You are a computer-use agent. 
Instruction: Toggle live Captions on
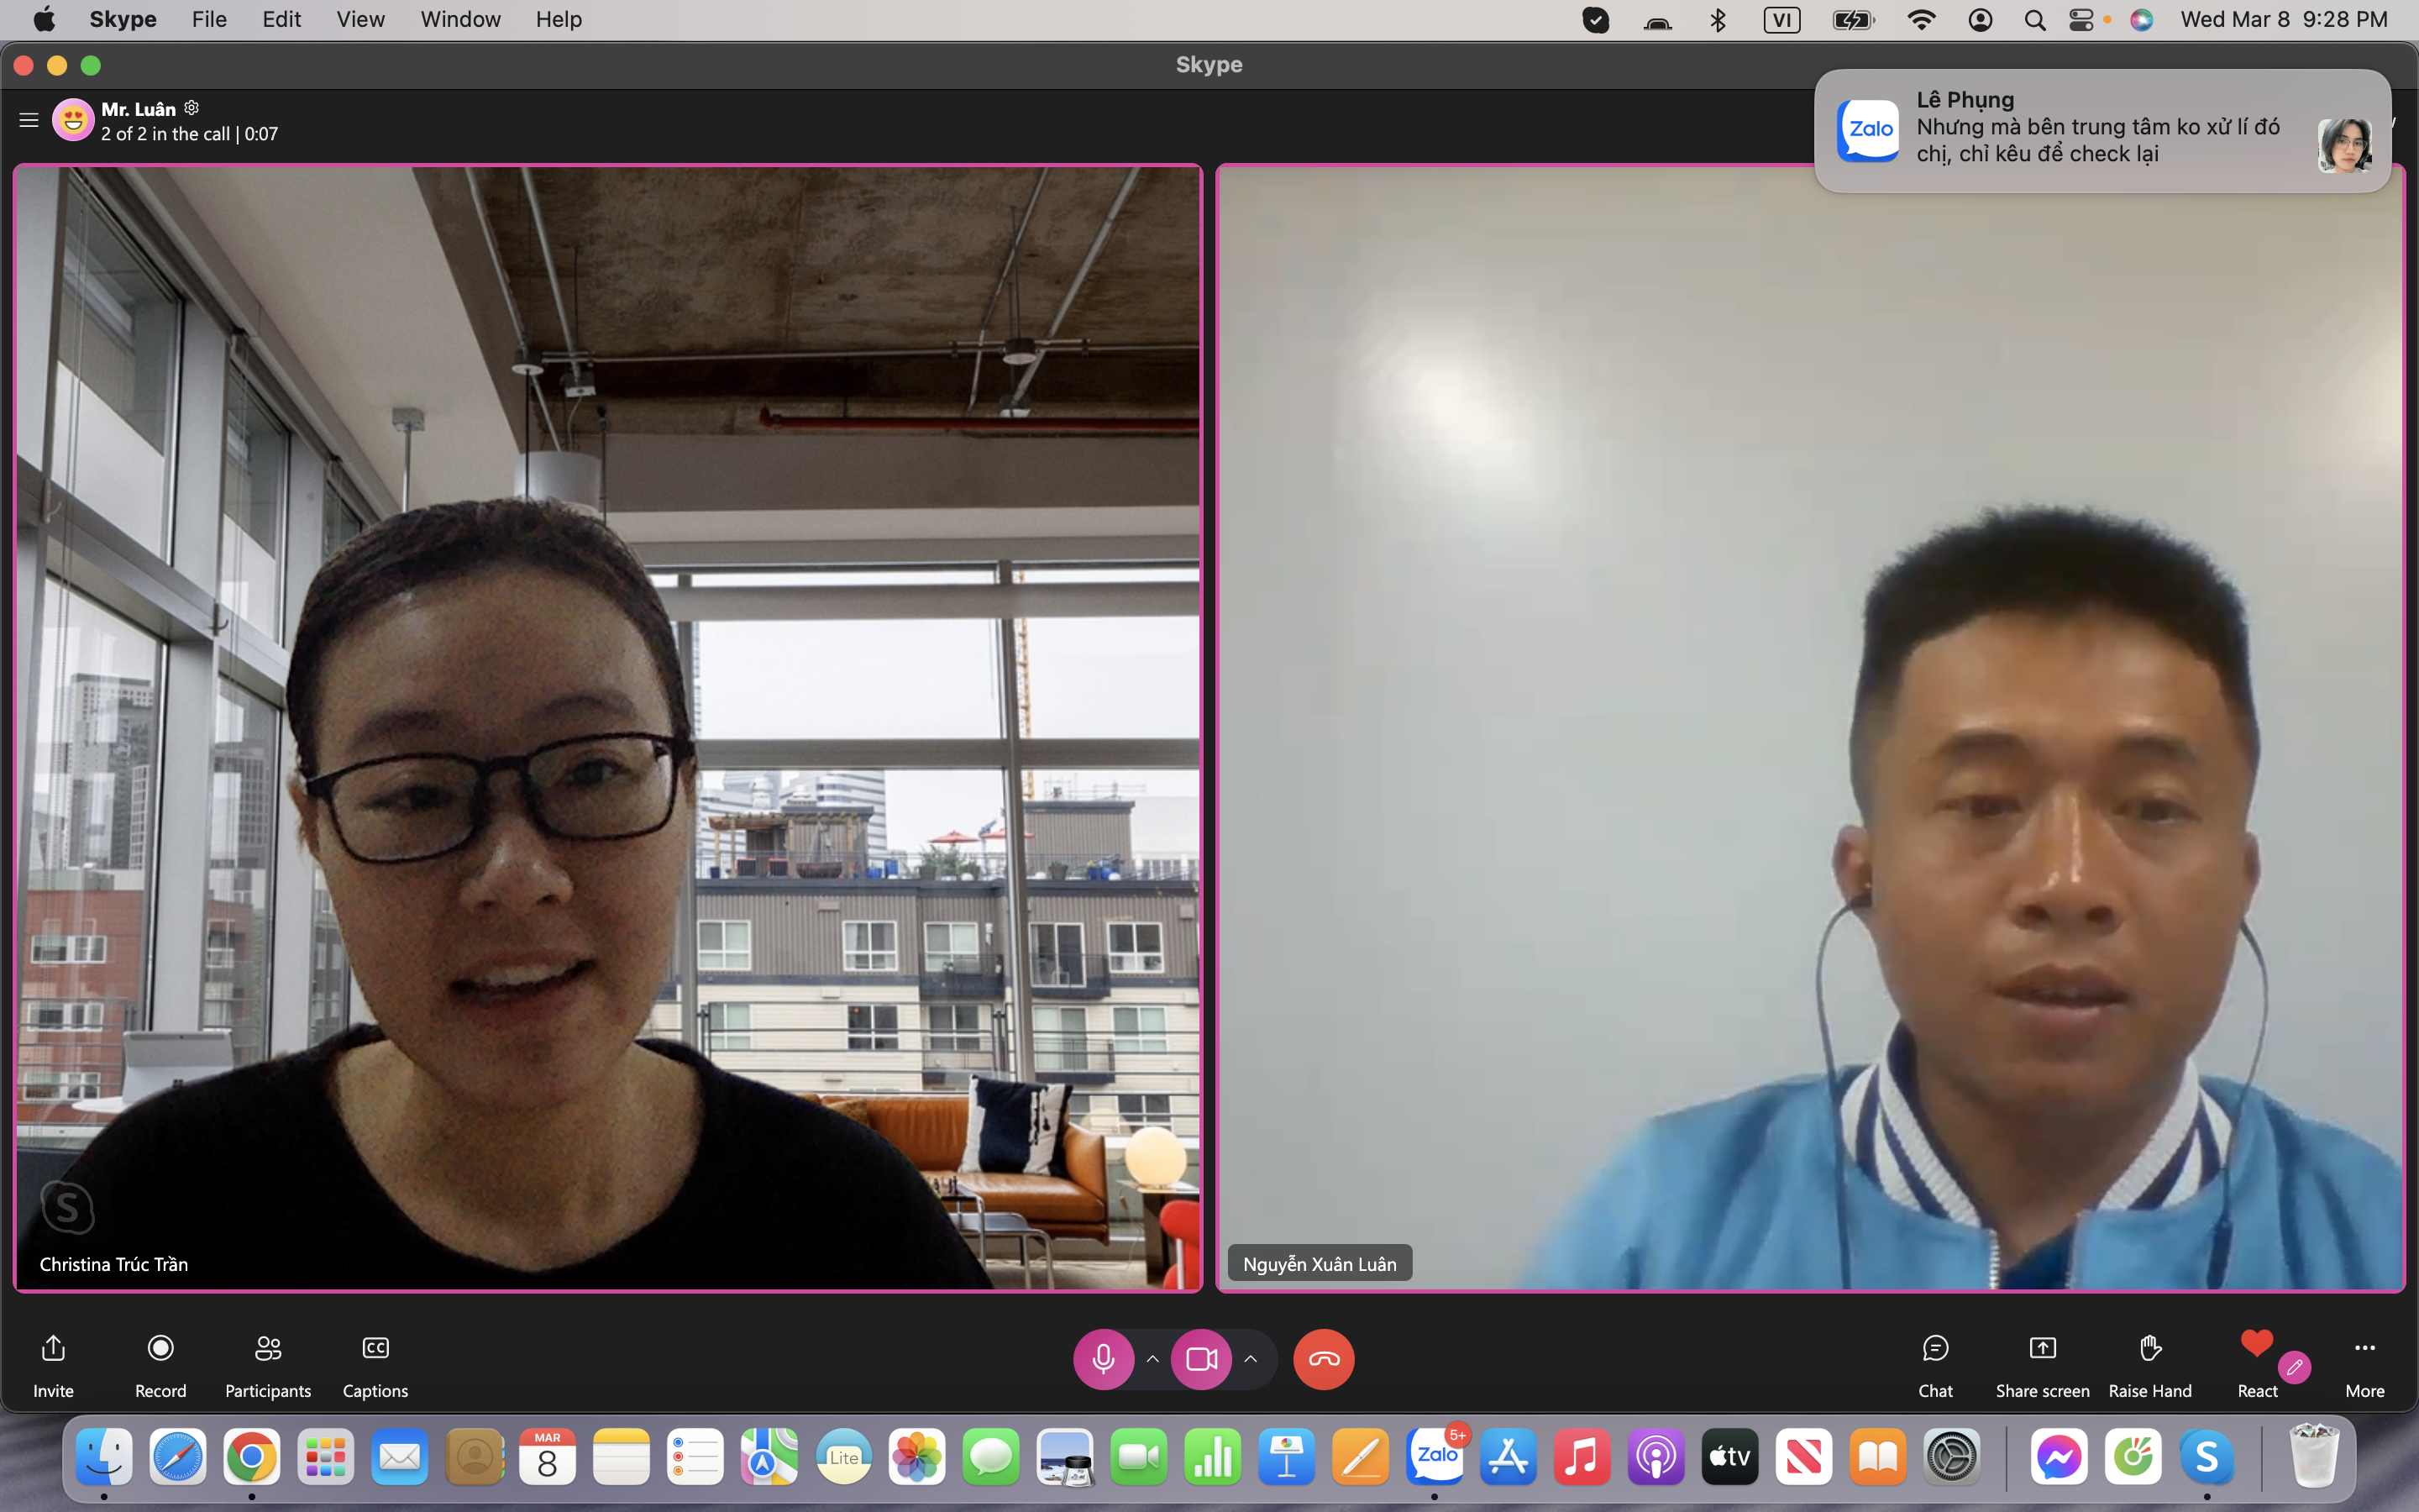[x=375, y=1349]
